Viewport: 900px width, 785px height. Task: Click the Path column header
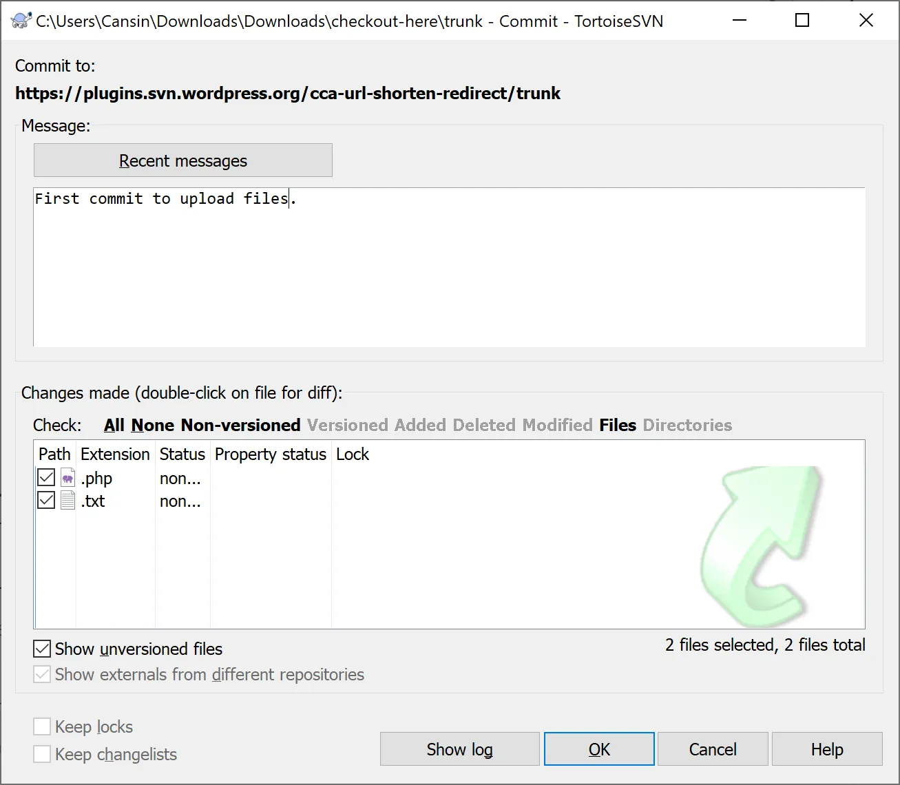click(54, 454)
